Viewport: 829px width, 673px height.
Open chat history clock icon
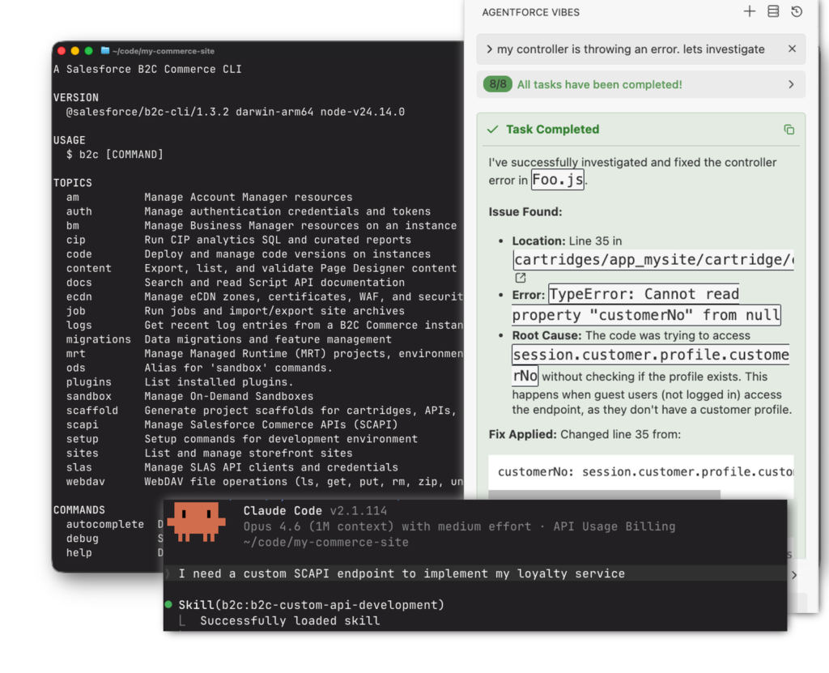point(797,12)
